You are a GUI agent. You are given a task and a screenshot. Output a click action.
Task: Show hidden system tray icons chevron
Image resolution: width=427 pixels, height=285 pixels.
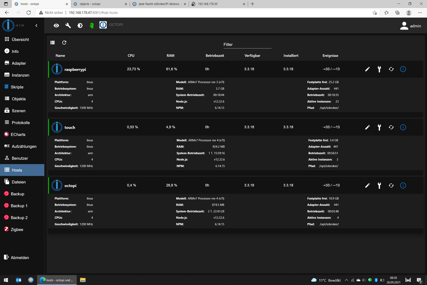[346, 280]
